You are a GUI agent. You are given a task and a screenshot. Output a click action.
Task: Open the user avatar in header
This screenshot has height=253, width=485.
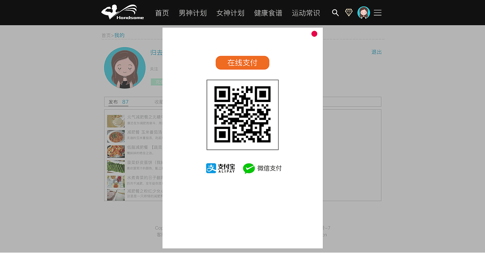click(364, 13)
